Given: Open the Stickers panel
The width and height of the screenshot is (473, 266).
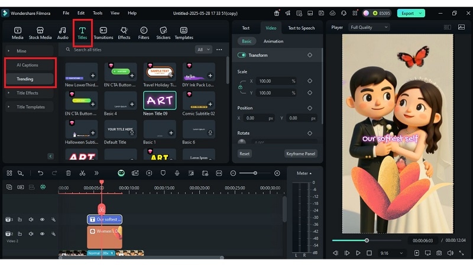Looking at the screenshot, I should coord(163,33).
